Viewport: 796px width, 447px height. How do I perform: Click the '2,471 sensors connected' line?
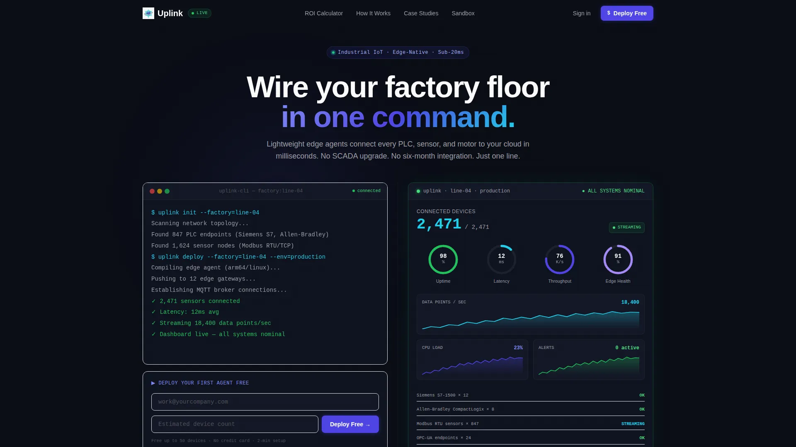[x=196, y=301]
